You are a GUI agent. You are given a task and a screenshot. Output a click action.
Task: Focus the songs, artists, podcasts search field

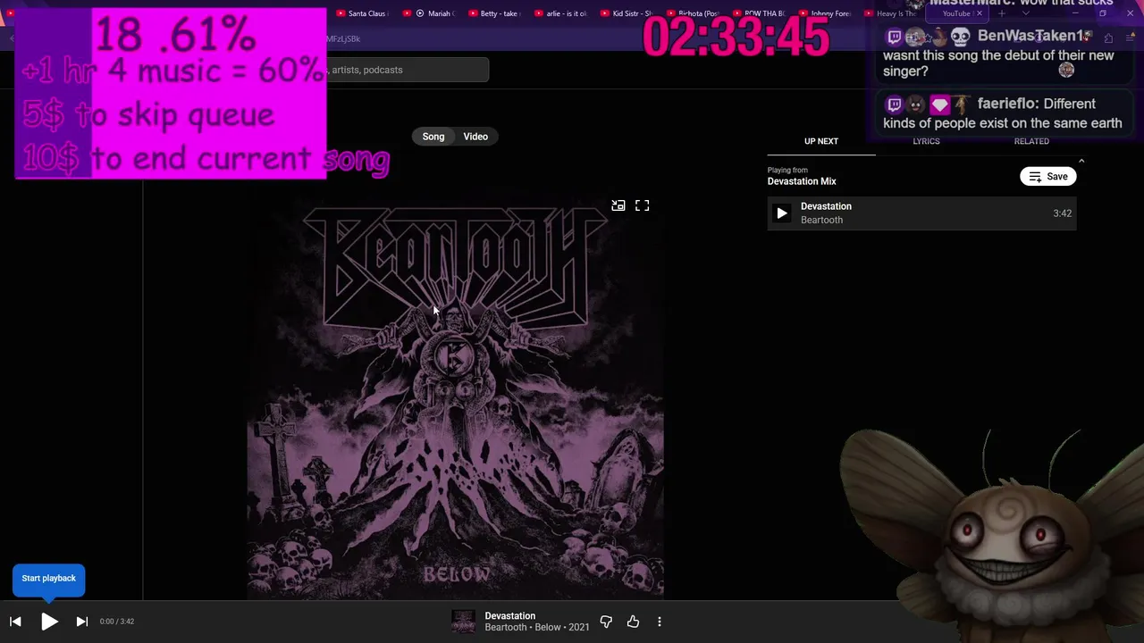click(x=408, y=70)
